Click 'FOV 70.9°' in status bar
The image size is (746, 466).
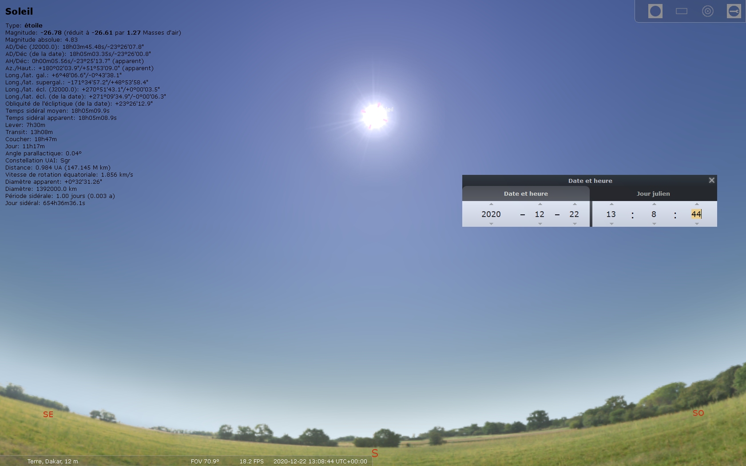205,461
